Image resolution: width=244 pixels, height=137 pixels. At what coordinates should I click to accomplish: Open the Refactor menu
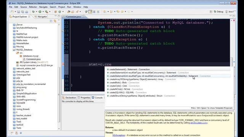[x=33, y=7]
